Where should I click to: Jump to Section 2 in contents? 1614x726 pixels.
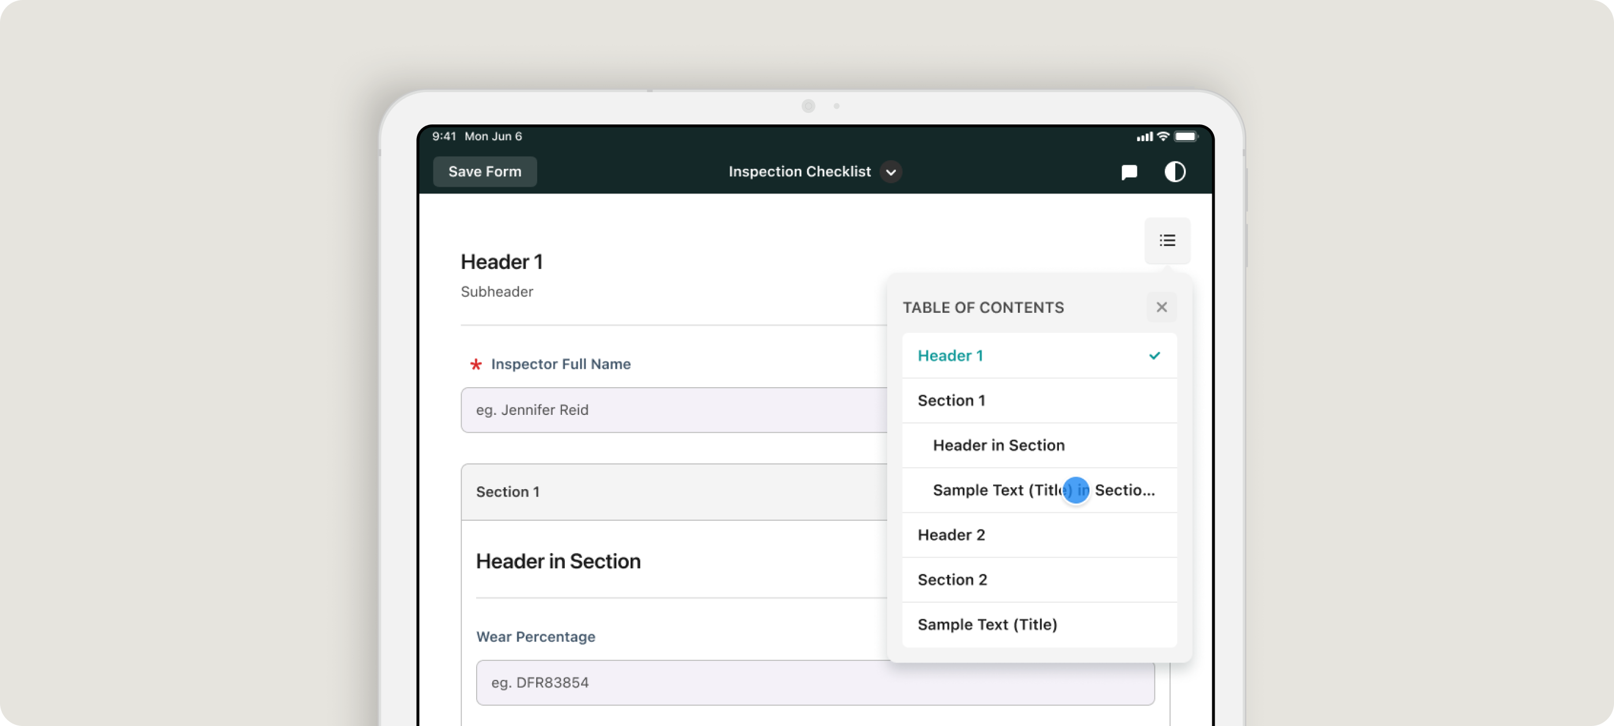pos(952,580)
